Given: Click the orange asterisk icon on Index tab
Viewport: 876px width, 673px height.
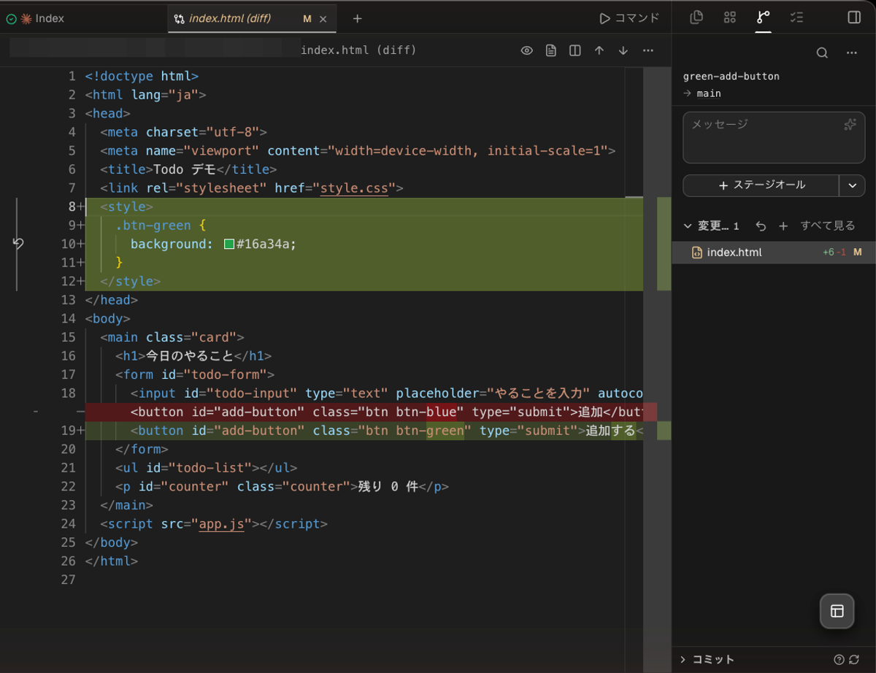Looking at the screenshot, I should point(26,18).
